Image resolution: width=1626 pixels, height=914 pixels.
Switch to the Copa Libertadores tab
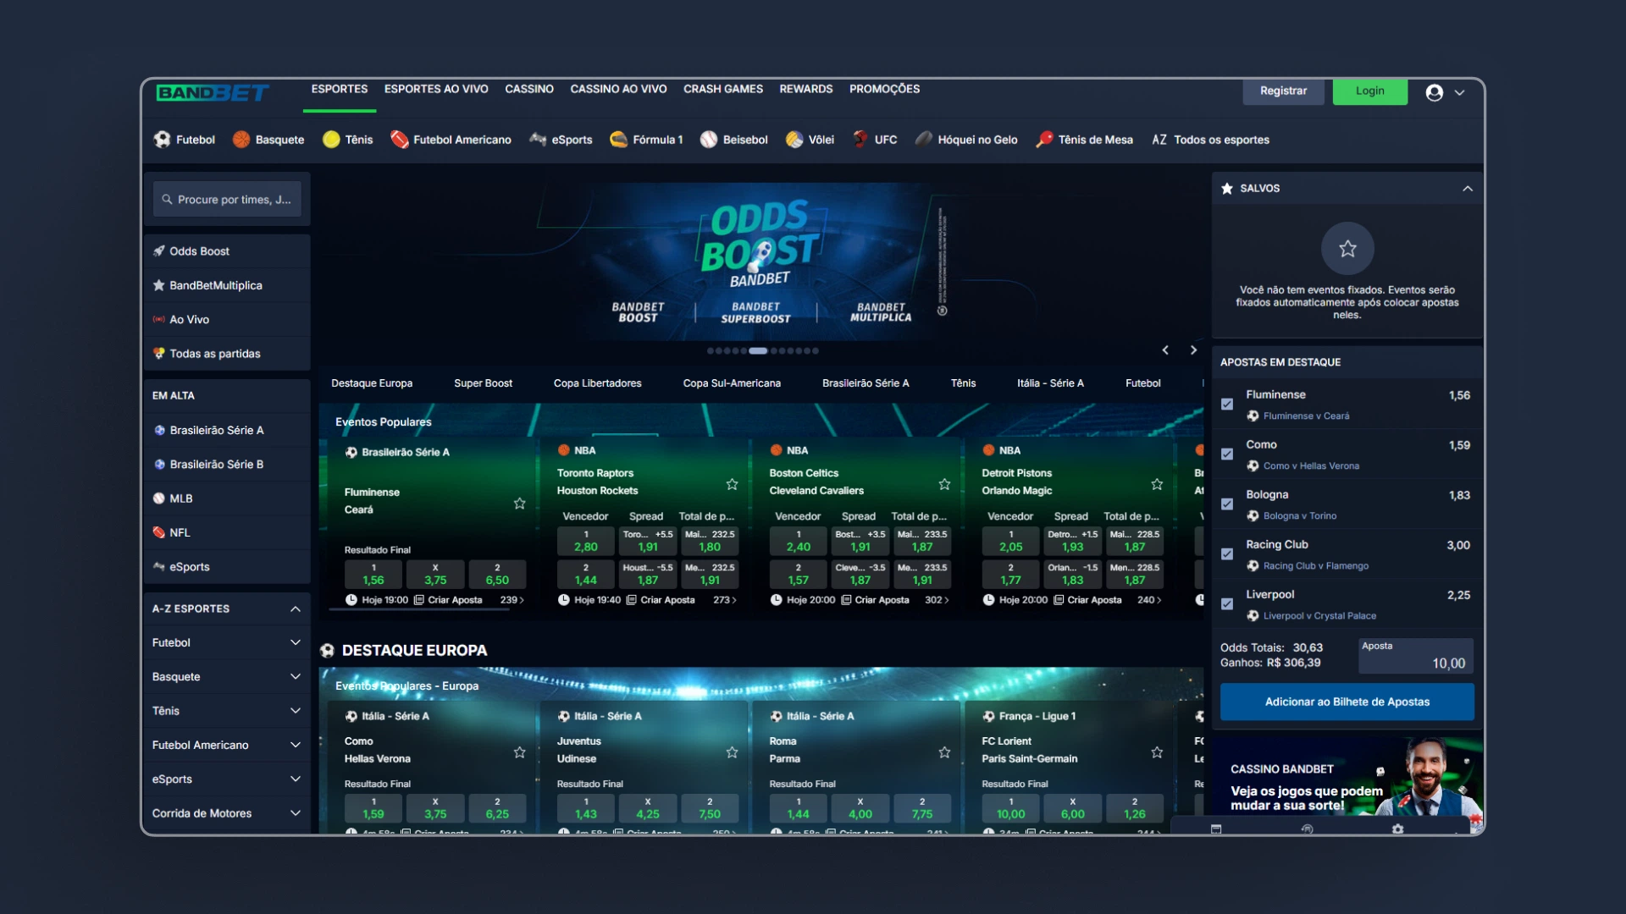(597, 383)
